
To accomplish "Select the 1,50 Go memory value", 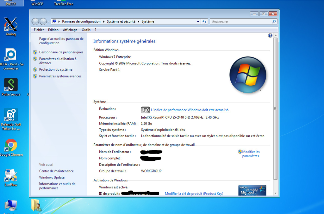I will click(146, 124).
